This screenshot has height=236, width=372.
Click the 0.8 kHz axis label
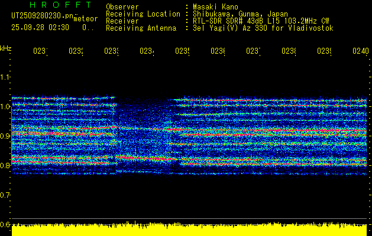[5, 165]
